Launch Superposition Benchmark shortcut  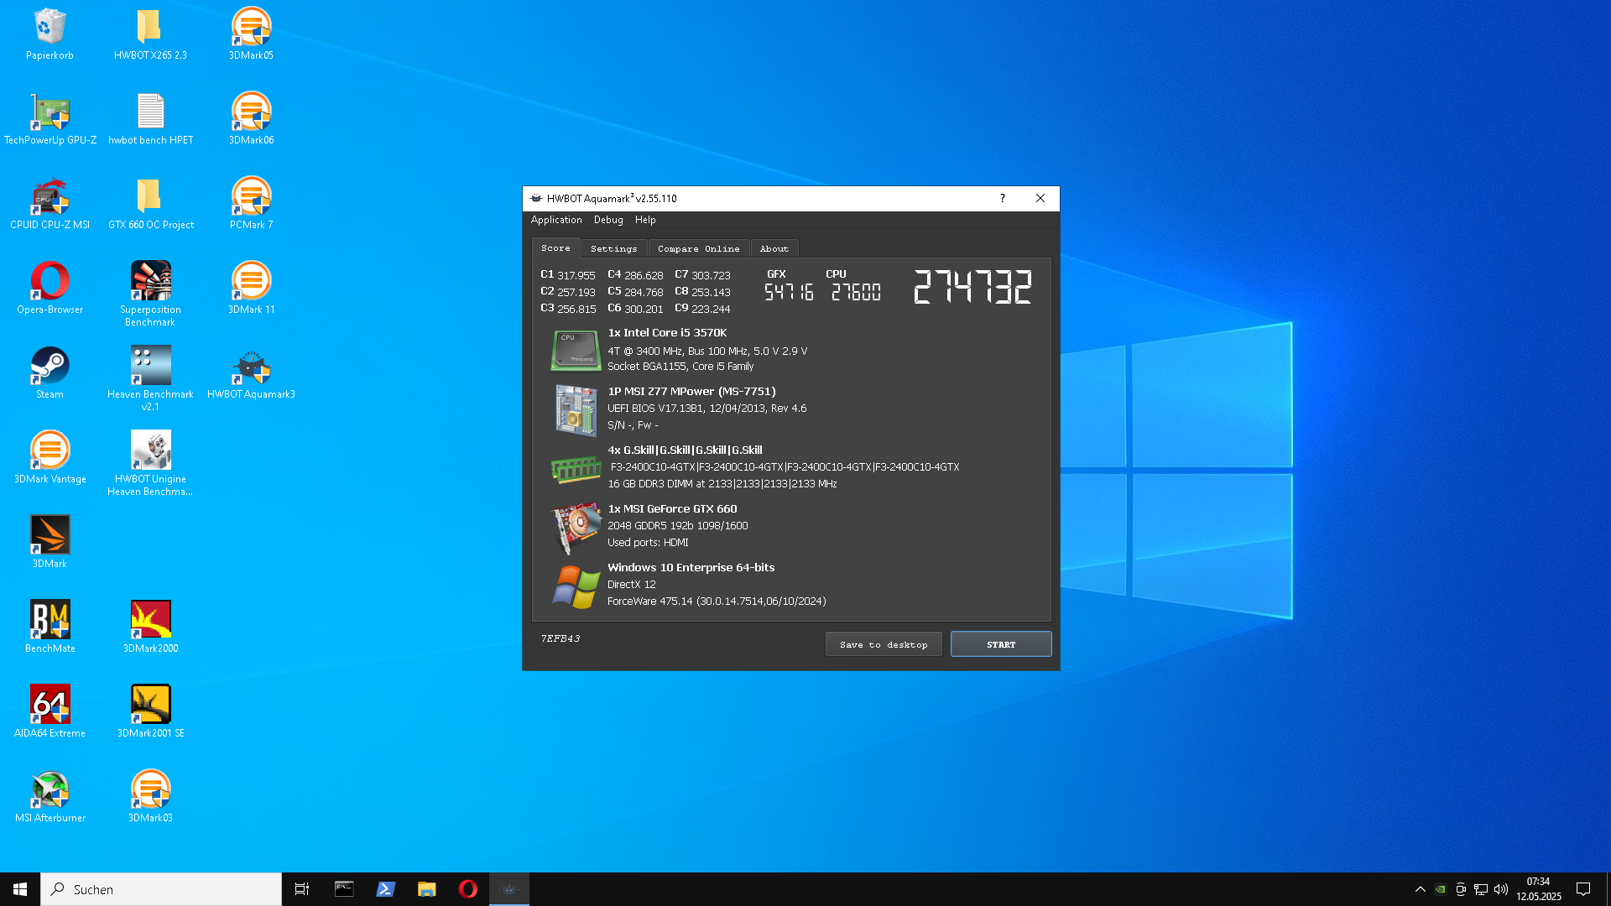coord(150,294)
